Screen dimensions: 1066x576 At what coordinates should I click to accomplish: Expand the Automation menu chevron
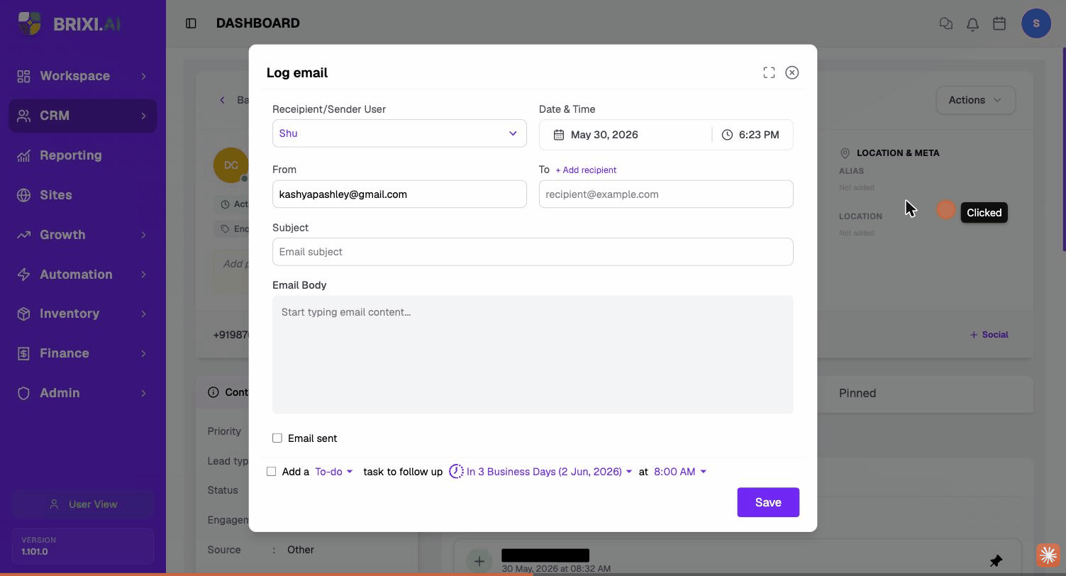(x=143, y=275)
